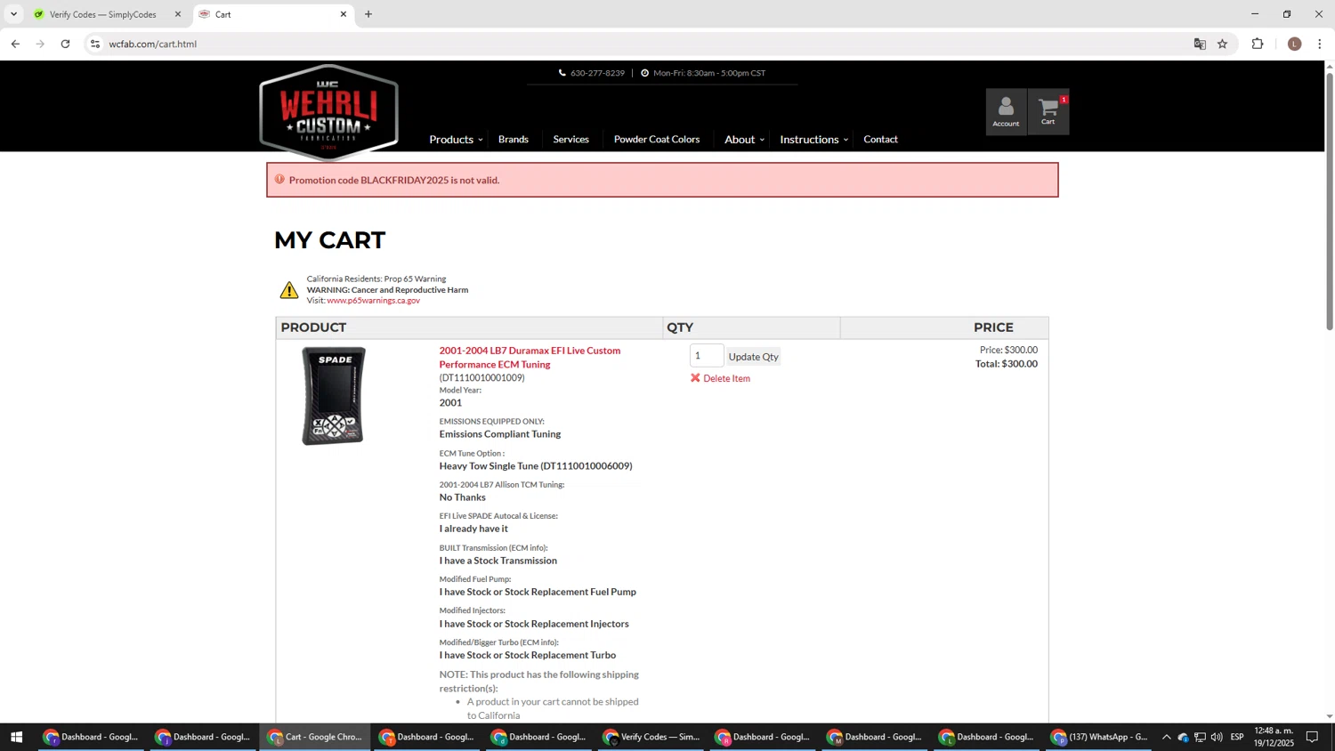1335x751 pixels.
Task: Close the Cart tab
Action: coord(344,14)
